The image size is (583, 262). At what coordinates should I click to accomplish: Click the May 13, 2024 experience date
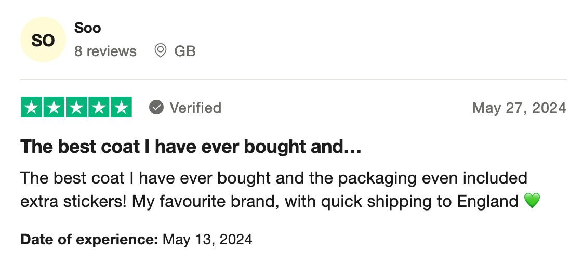tap(207, 240)
